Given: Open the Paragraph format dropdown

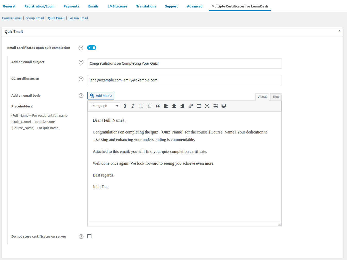Looking at the screenshot, I should (x=104, y=106).
